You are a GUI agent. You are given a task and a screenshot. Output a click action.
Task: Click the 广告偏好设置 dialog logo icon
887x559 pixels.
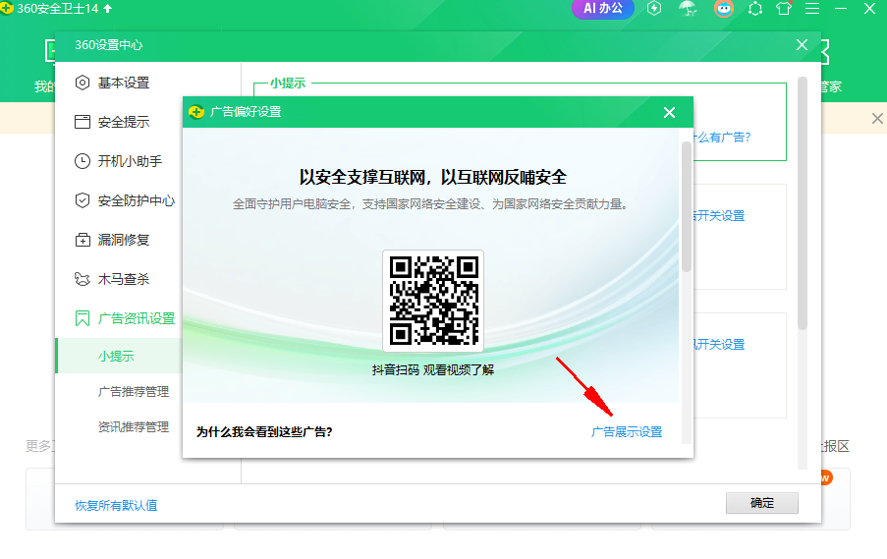pos(196,112)
